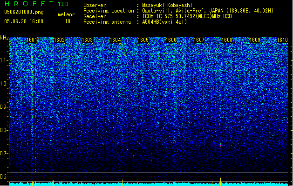The image size is (293, 186).
Task: Select the 0.6 frequency axis label
Action: (4, 177)
